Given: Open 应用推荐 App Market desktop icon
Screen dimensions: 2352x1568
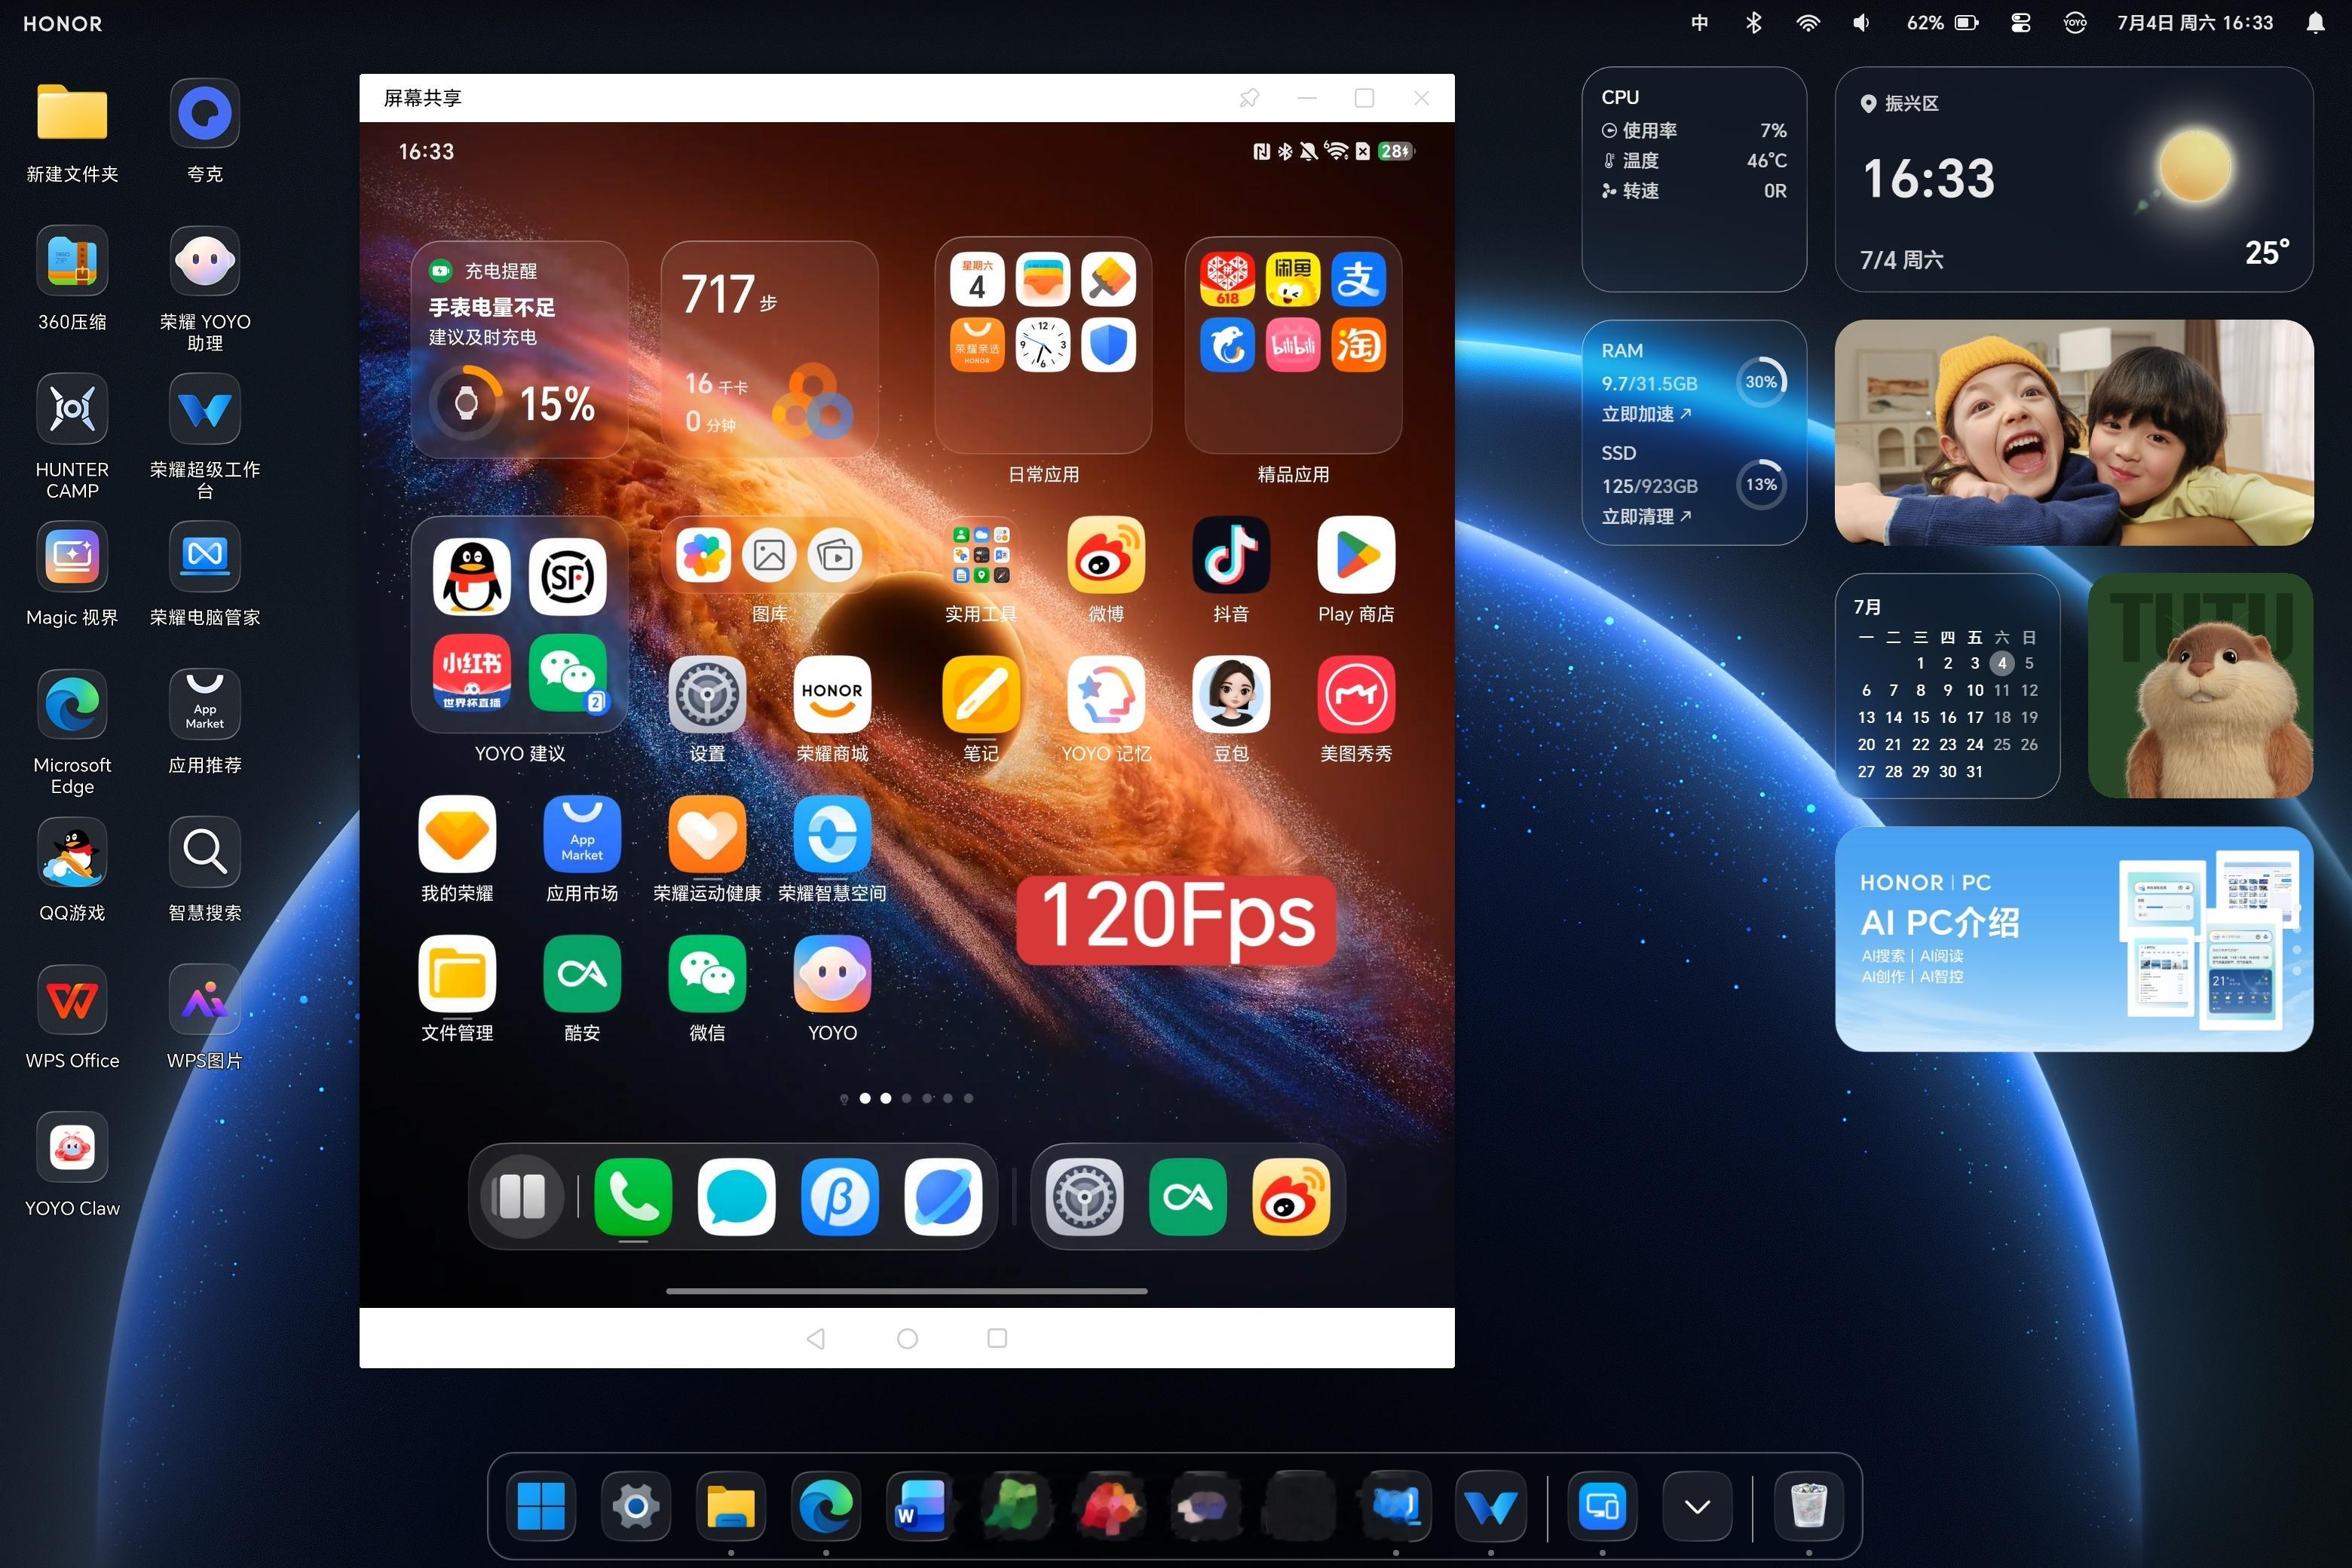Looking at the screenshot, I should (x=204, y=704).
